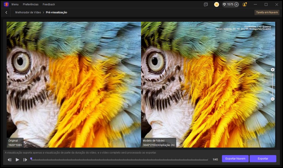This screenshot has width=283, height=168.
Task: Open the message center icon
Action: [x=206, y=5]
